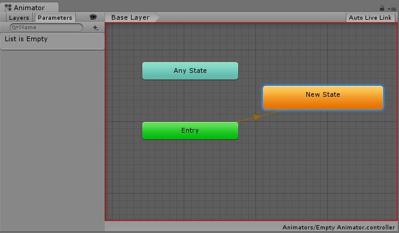
Task: Select the Entry node
Action: tap(190, 131)
